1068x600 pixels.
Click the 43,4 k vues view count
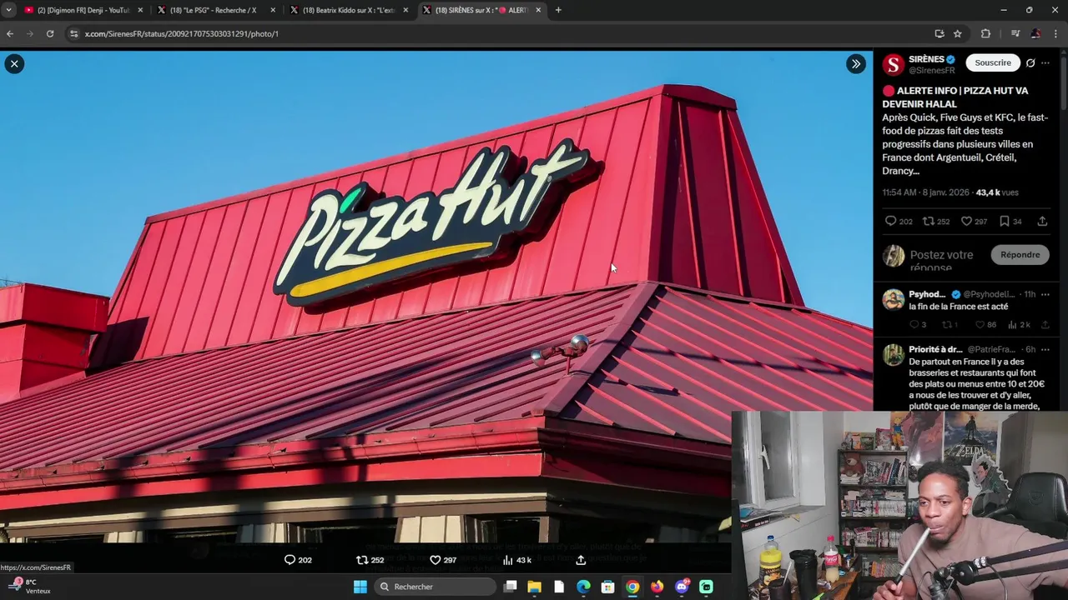click(997, 192)
